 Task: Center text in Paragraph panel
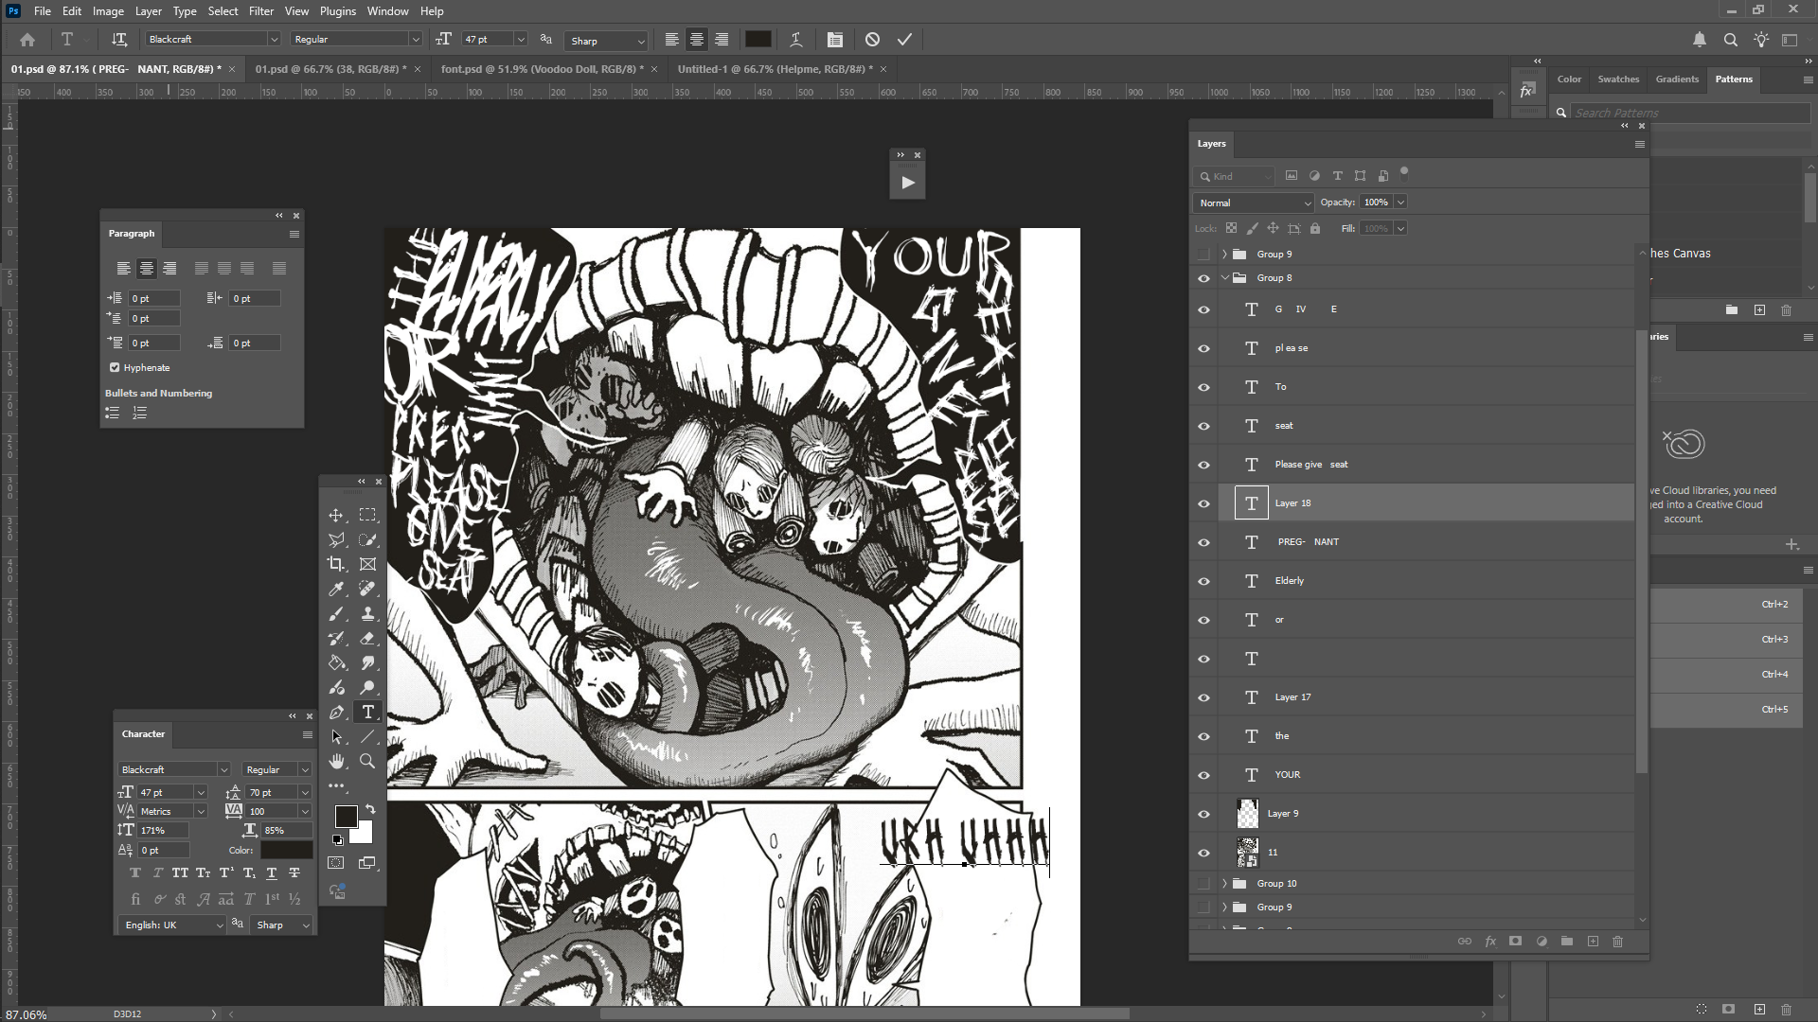147,269
